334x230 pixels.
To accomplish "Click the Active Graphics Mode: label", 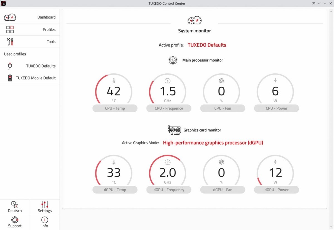I will 141,143.
